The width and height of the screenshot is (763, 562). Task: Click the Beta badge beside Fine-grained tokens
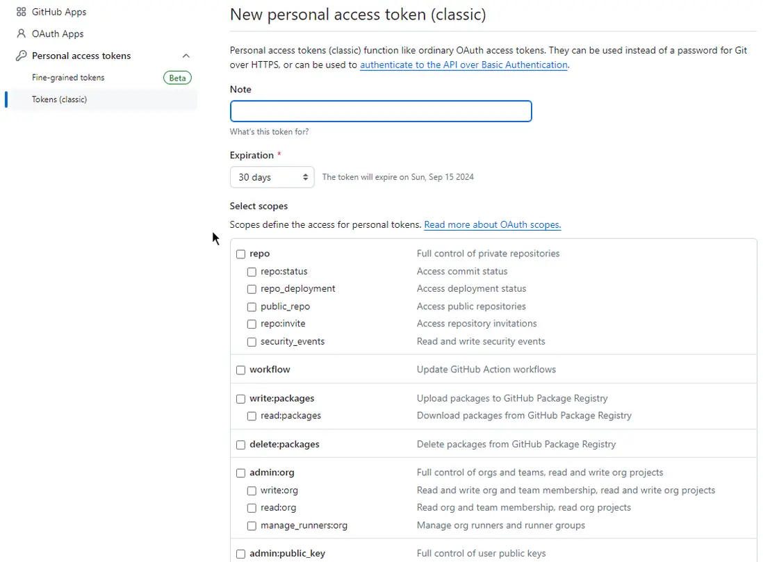coord(177,78)
